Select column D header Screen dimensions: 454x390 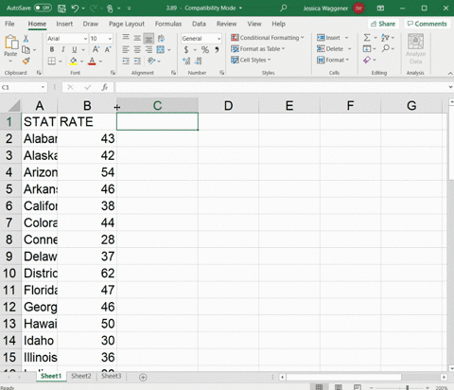pyautogui.click(x=228, y=105)
